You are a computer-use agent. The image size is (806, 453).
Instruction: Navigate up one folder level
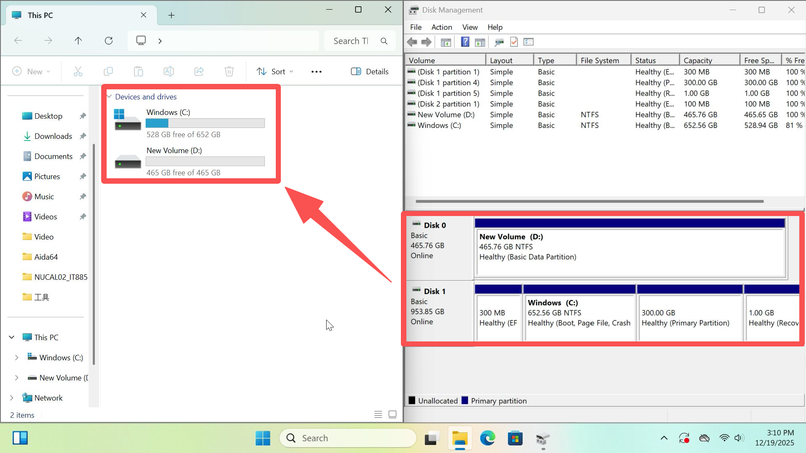78,41
